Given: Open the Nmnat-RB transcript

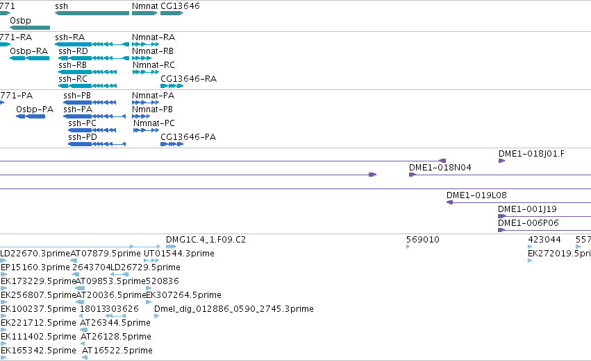Looking at the screenshot, I should point(142,58).
